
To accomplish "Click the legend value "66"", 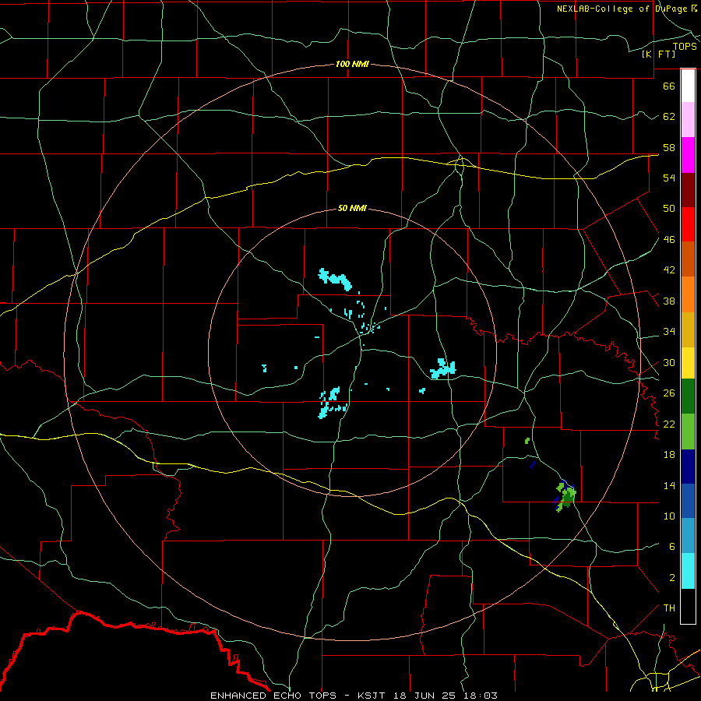I will pyautogui.click(x=669, y=86).
